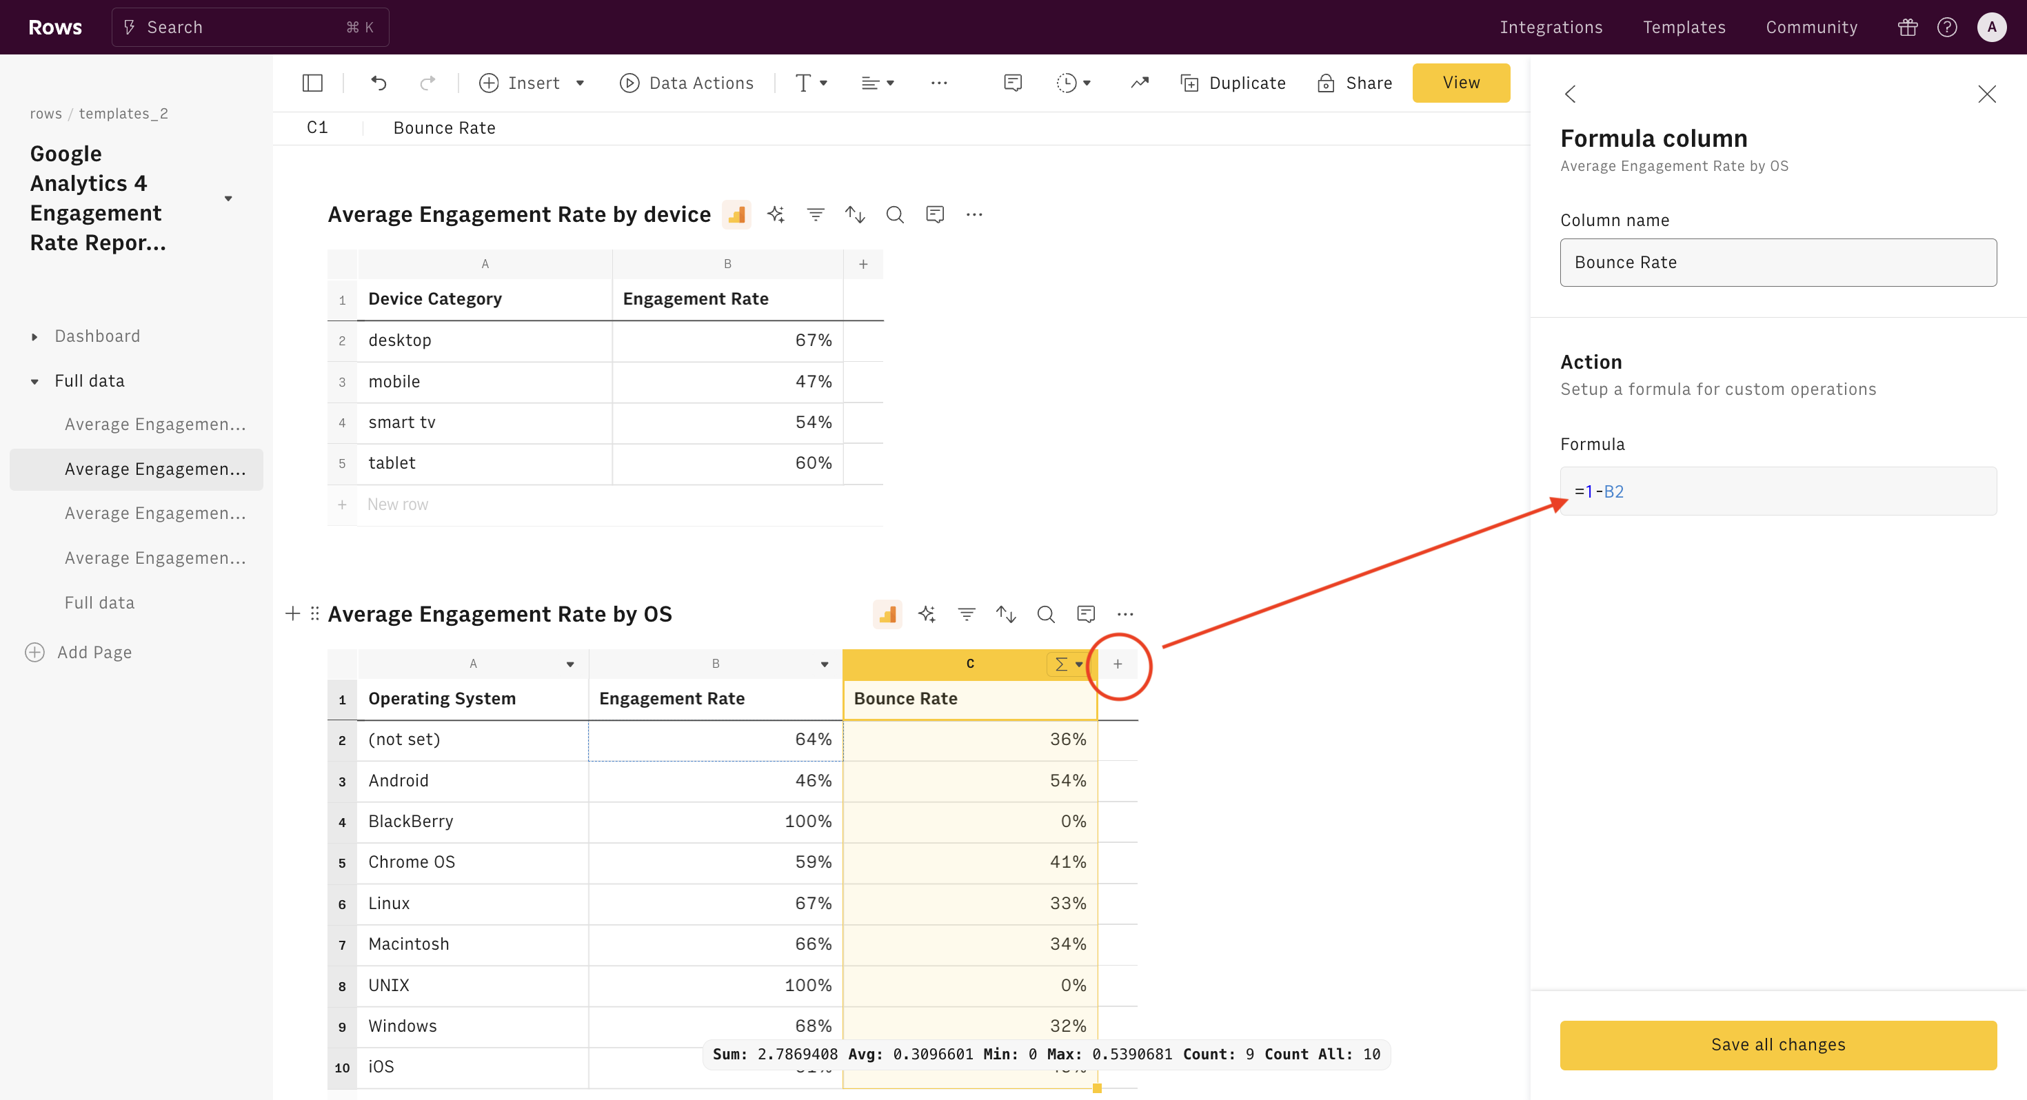
Task: Click the filter icon on Average Engagement Rate by OS
Action: 966,613
